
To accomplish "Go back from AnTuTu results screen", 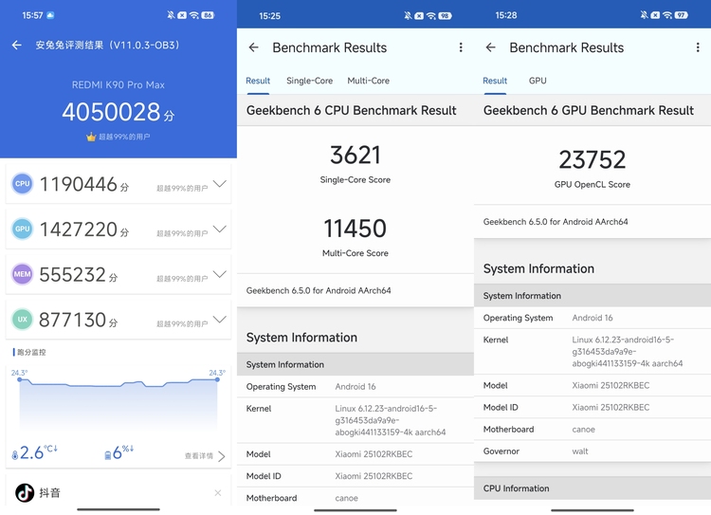I will (17, 45).
